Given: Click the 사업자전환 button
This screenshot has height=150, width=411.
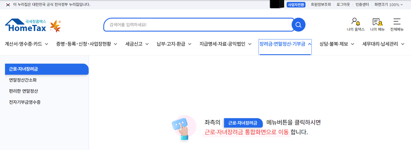Looking at the screenshot, I should 296,5.
